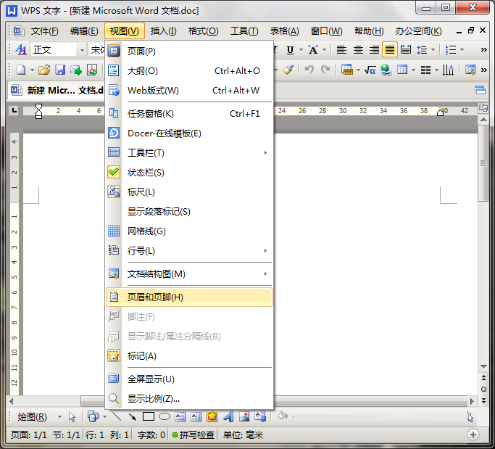Open Zoom (显示比例) dialog

(189, 399)
